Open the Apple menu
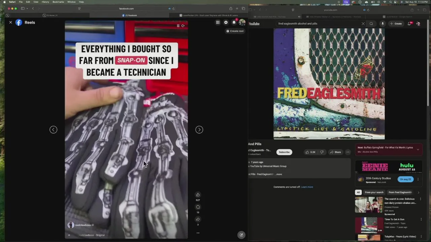The image size is (431, 242). coord(4,2)
